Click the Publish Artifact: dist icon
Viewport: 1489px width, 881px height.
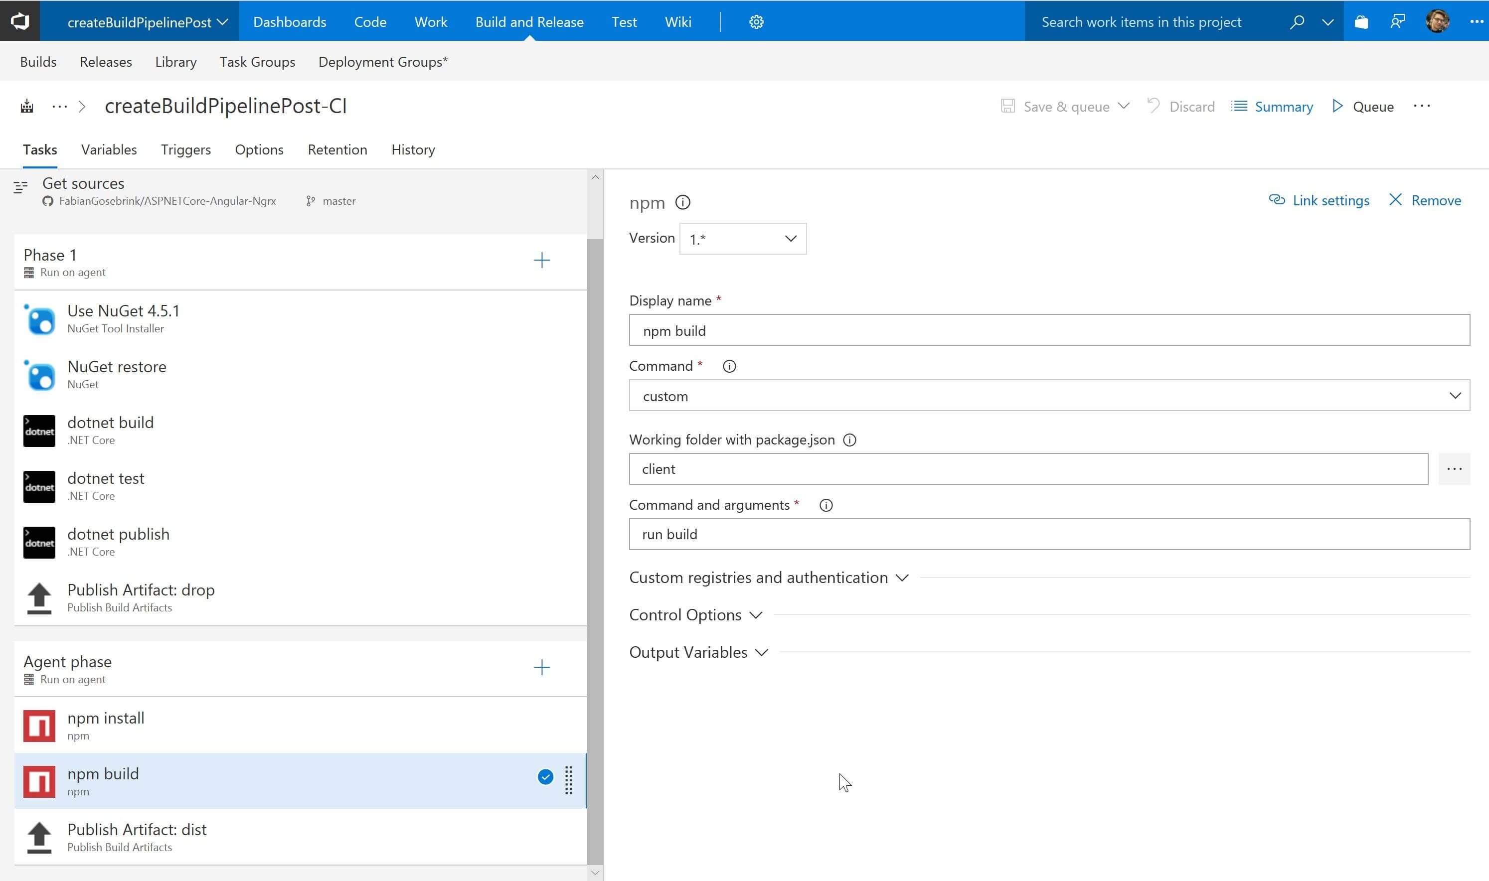[x=39, y=836]
